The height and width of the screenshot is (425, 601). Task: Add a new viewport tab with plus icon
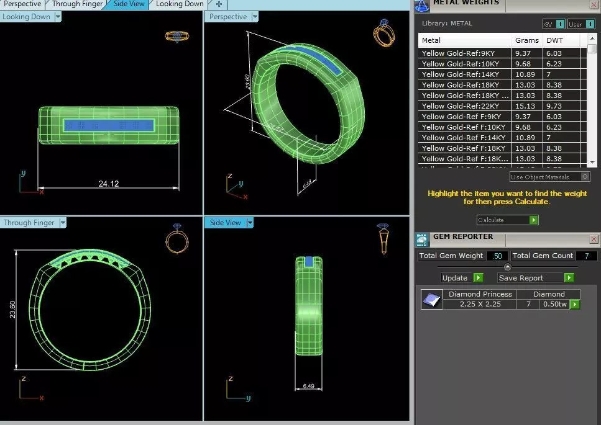coord(219,4)
